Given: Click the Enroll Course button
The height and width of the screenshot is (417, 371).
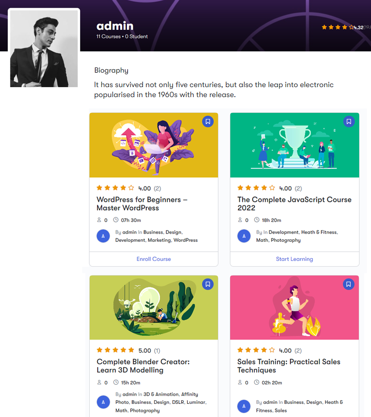Looking at the screenshot, I should tap(154, 259).
